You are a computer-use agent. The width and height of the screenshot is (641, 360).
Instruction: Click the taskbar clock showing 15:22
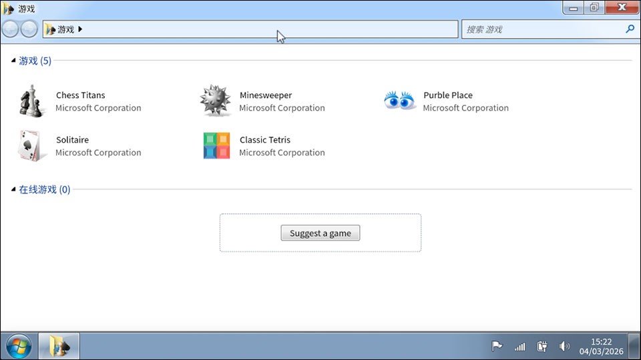(601, 347)
